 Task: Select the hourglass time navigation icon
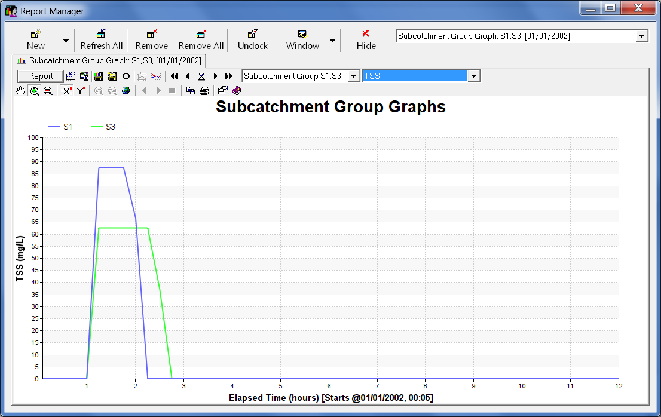coord(201,76)
